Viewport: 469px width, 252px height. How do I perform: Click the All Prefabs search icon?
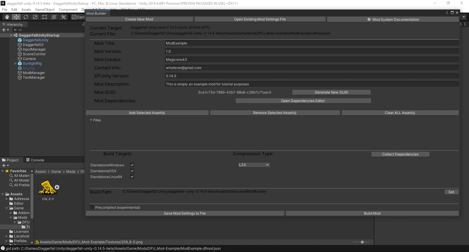point(11,185)
